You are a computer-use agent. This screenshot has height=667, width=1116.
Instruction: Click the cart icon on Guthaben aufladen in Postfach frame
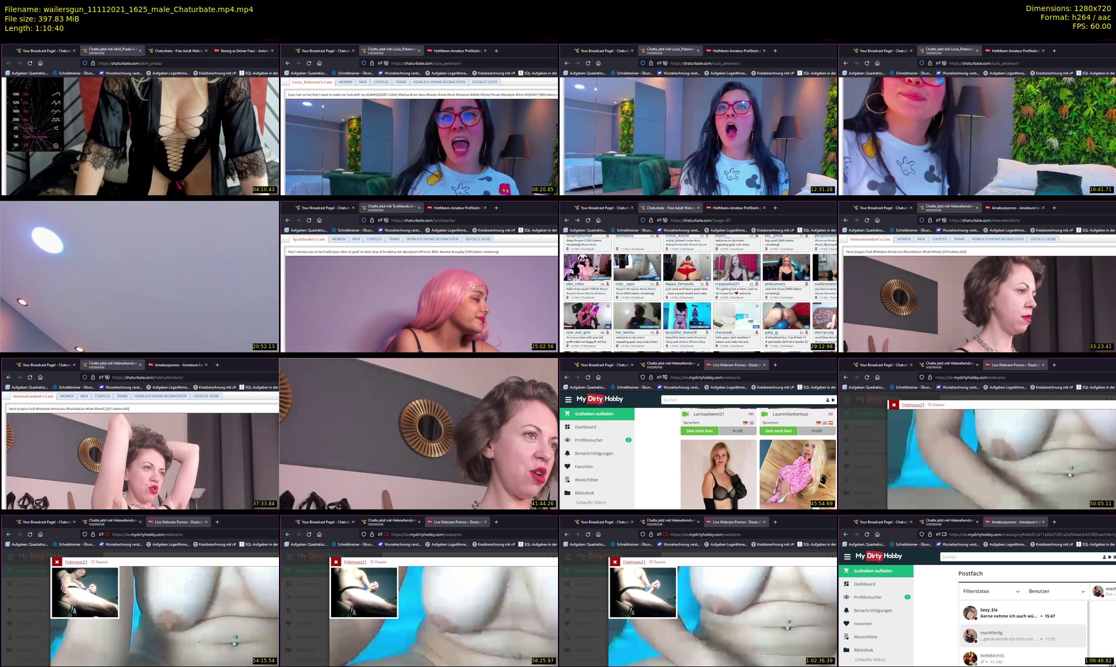846,571
